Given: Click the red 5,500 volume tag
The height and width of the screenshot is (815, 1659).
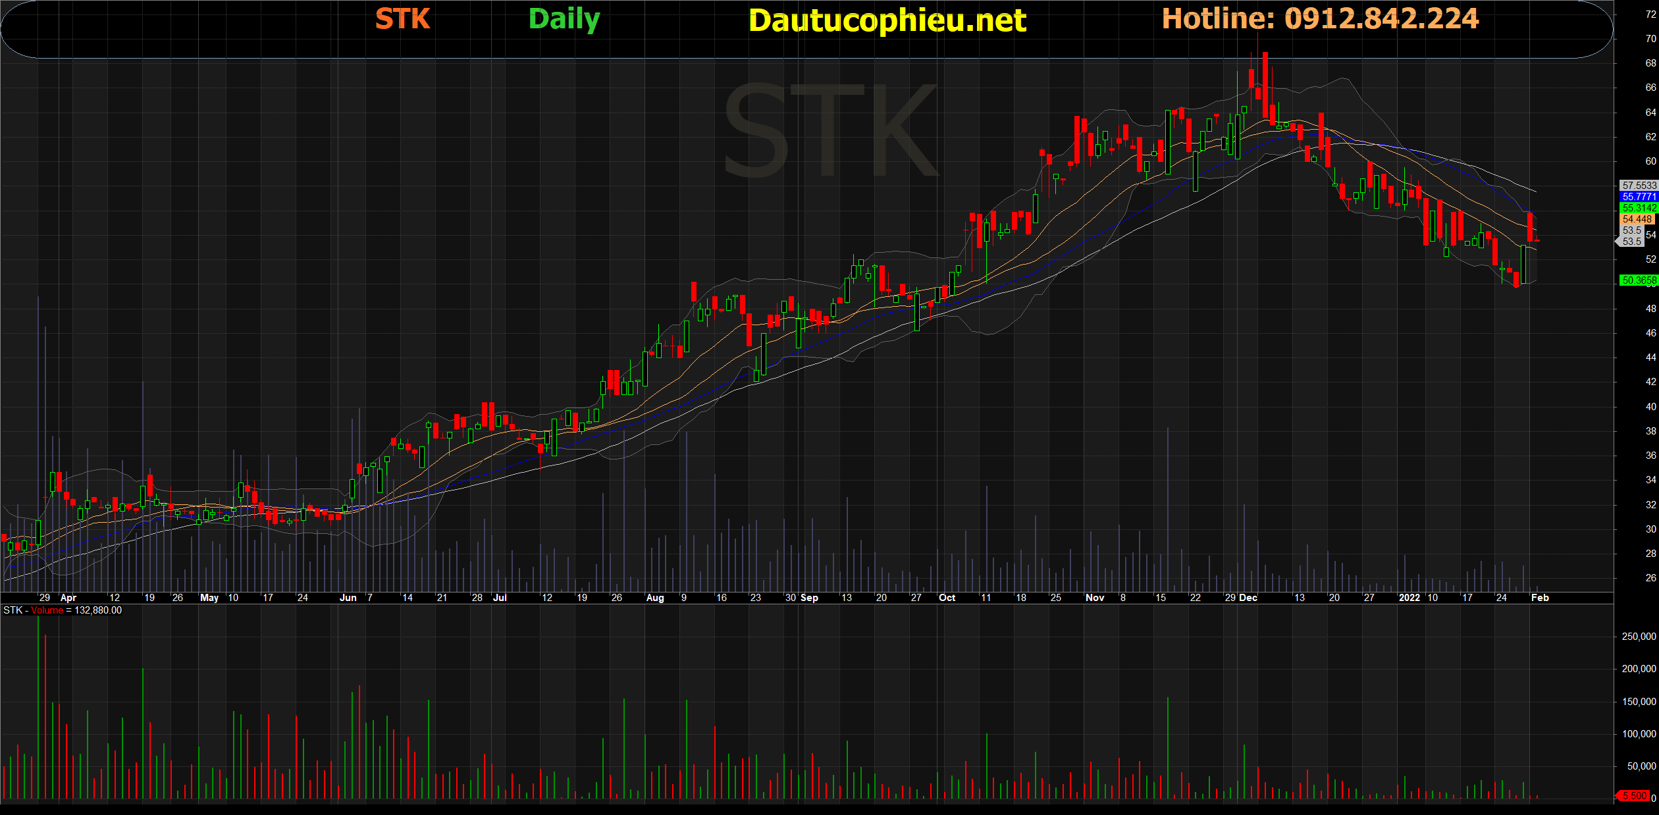Looking at the screenshot, I should (x=1634, y=796).
